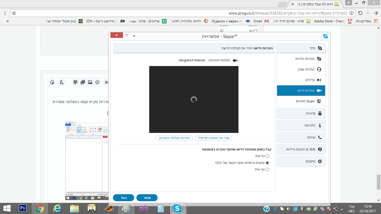Image resolution: width=381 pixels, height=214 pixels.
Task: Select the אנשים ברשימת אנשי הקשר שלי בלבד radio option
Action: tap(267, 163)
